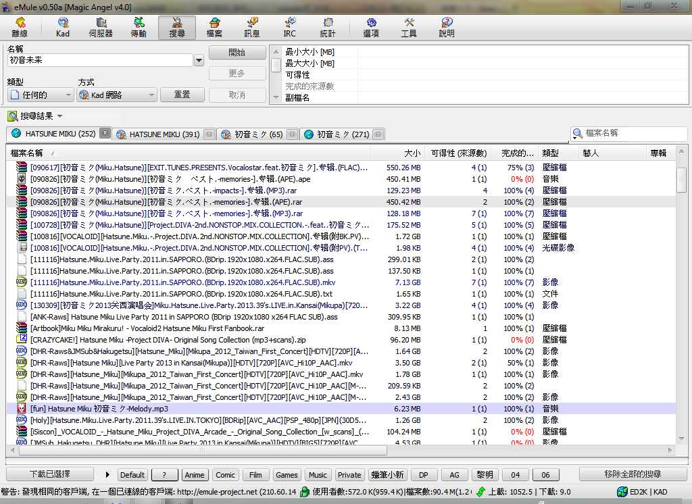Viewport: 692px width, 504px height.
Task: Click the 下載已選擇 download selected button
Action: 50,474
